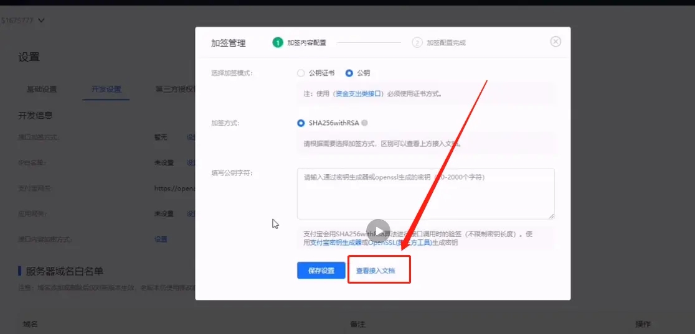Viewport: 695px width, 334px height.
Task: Close the 加签管理 dialog with the X icon
Action: [556, 42]
